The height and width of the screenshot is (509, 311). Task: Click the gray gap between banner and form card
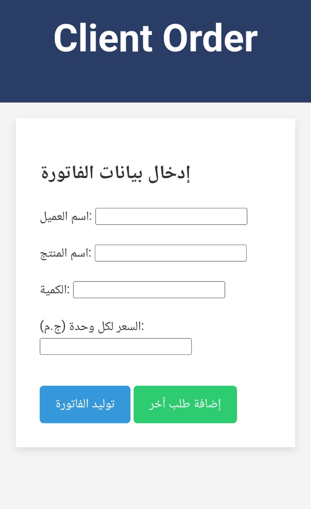tap(155, 111)
